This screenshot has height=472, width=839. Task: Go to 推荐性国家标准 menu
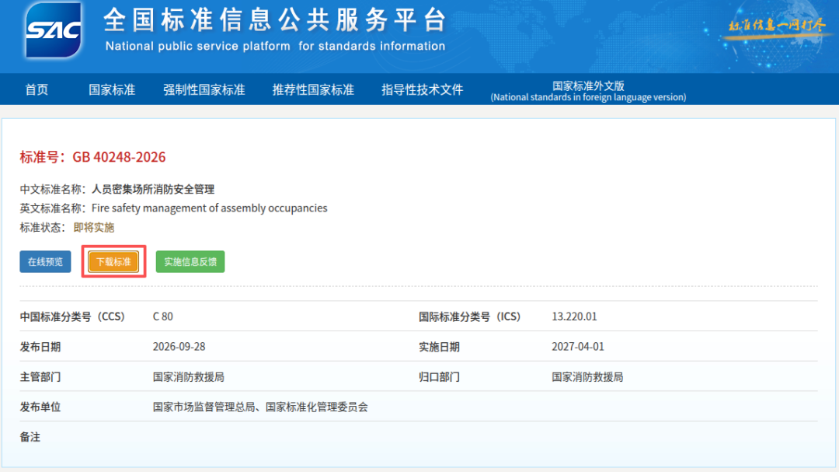tap(313, 89)
